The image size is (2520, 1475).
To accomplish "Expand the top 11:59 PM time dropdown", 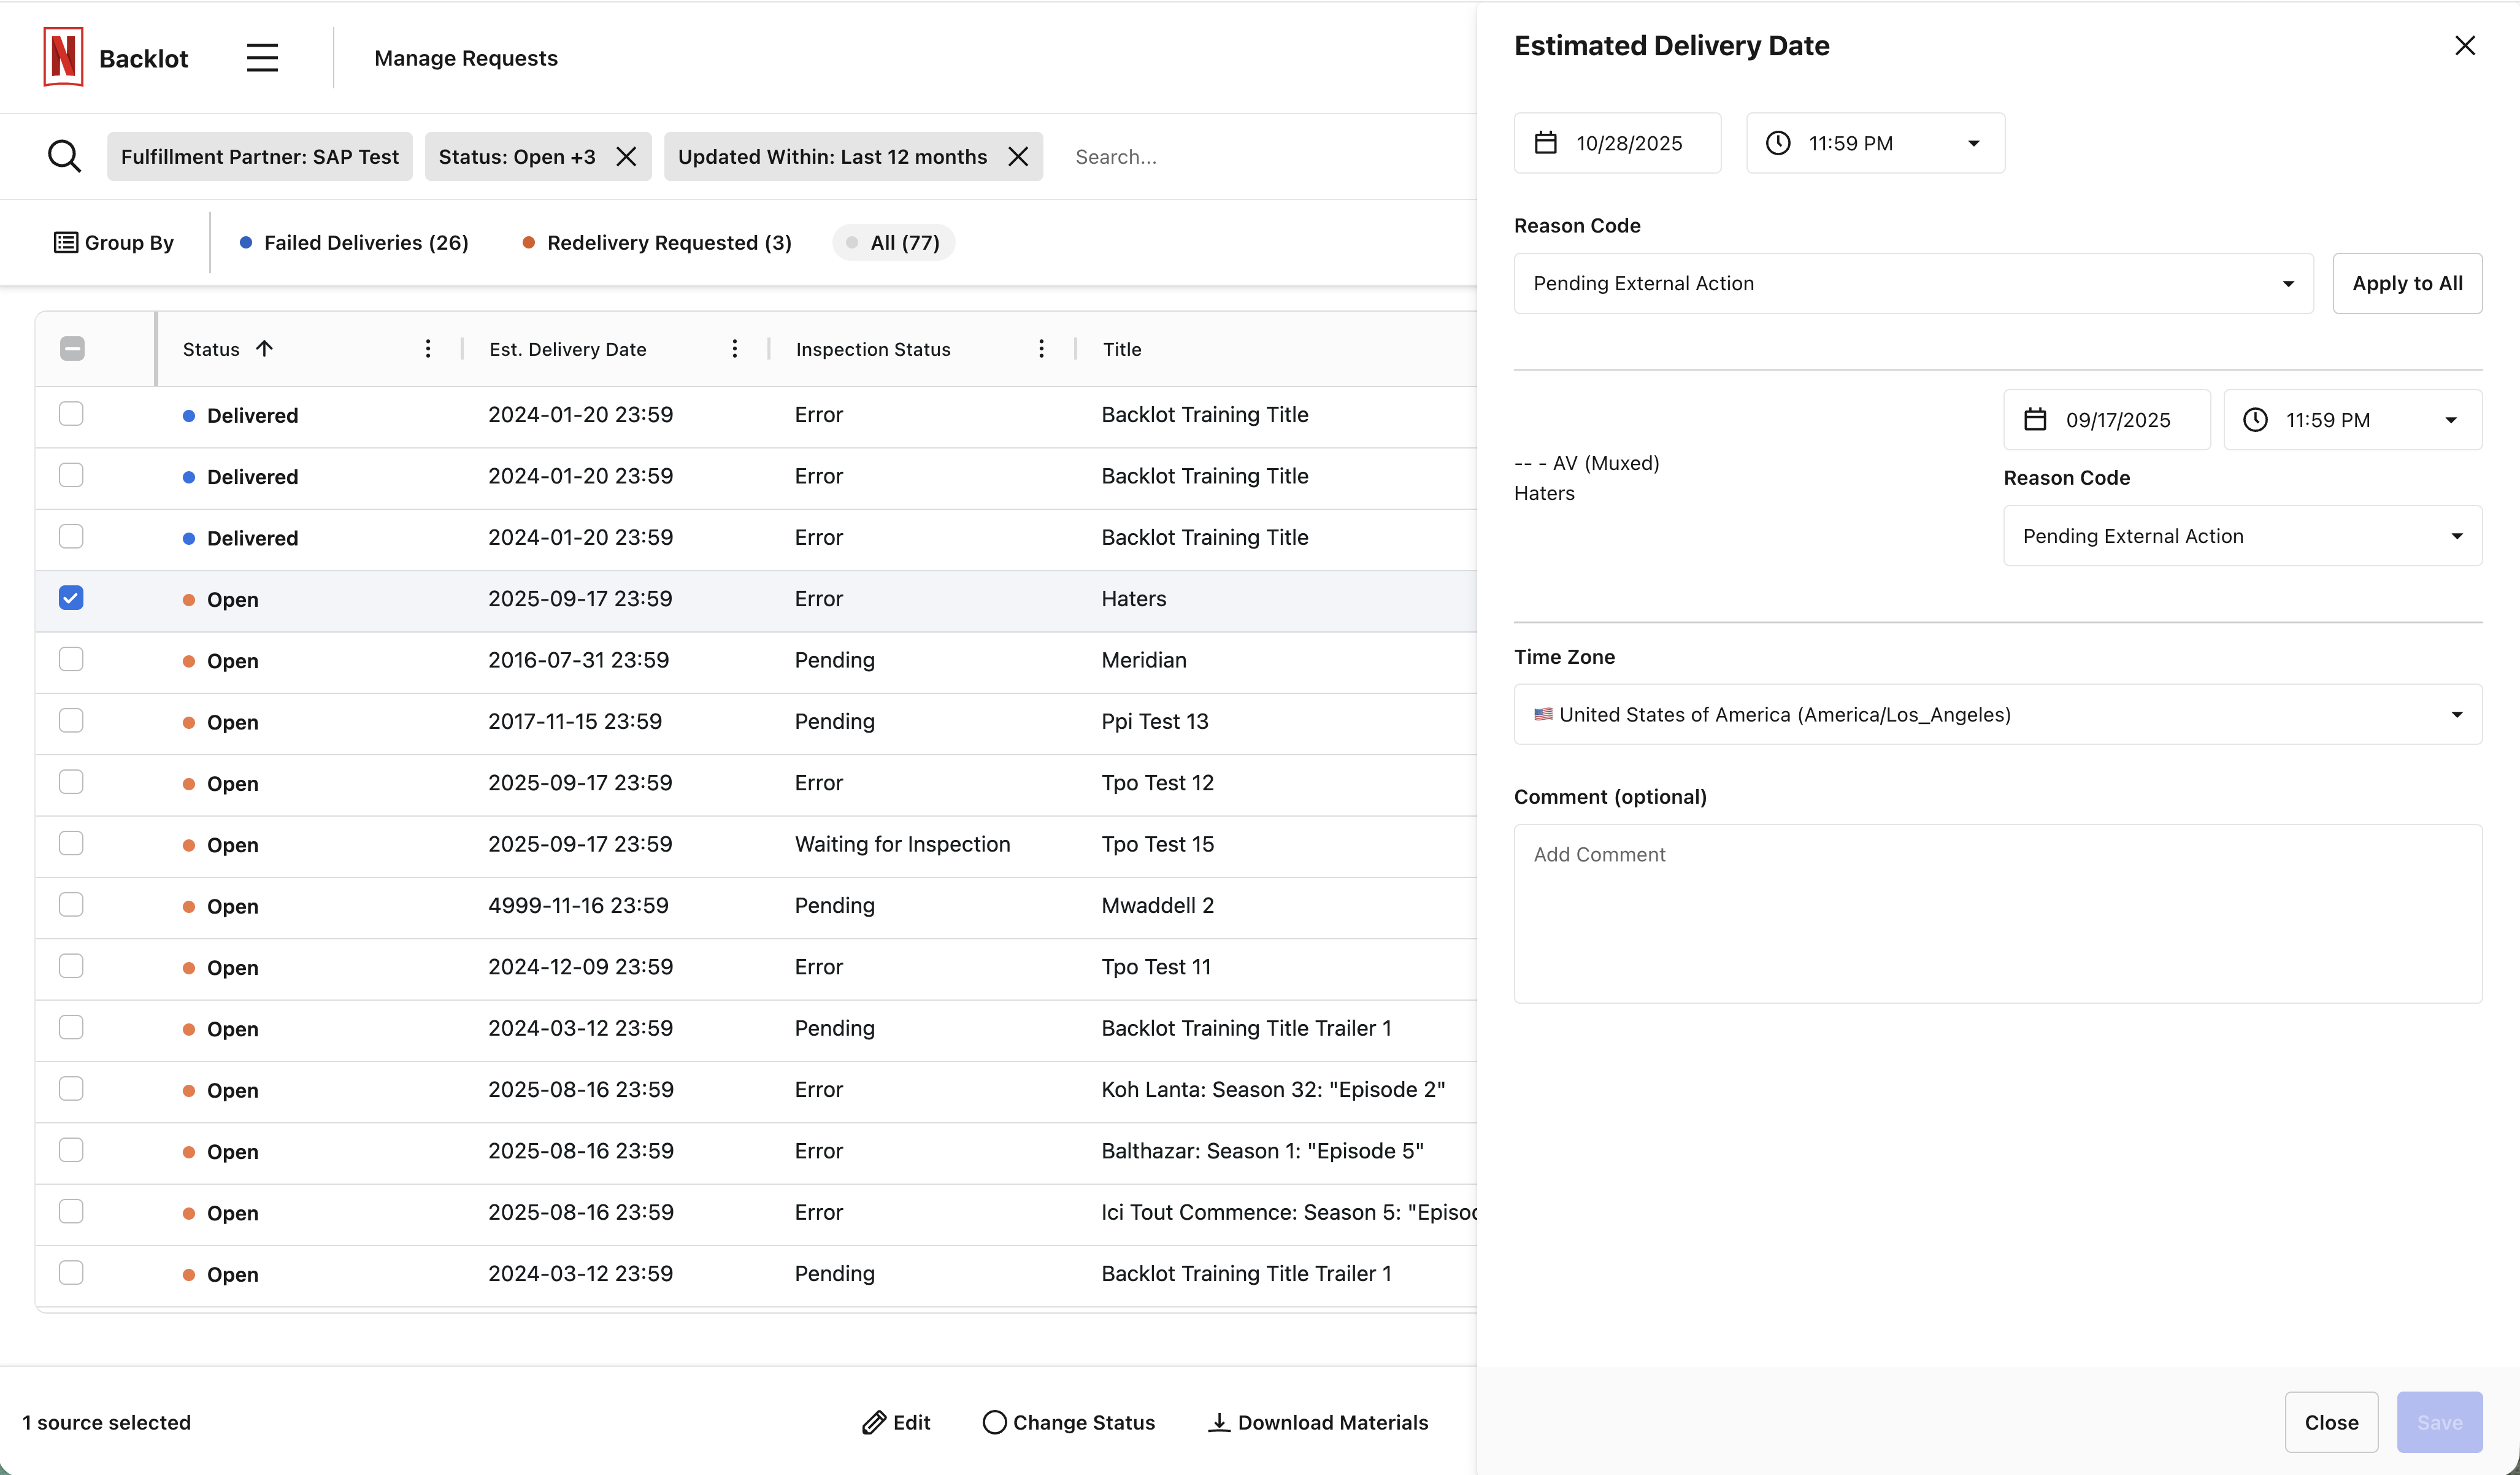I will (1874, 143).
